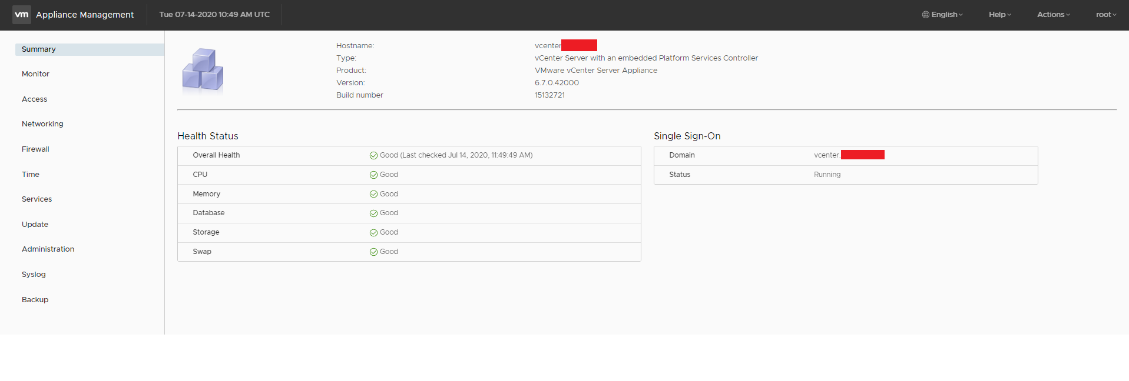Click the VMware vm logo
This screenshot has height=381, width=1129.
[x=22, y=15]
